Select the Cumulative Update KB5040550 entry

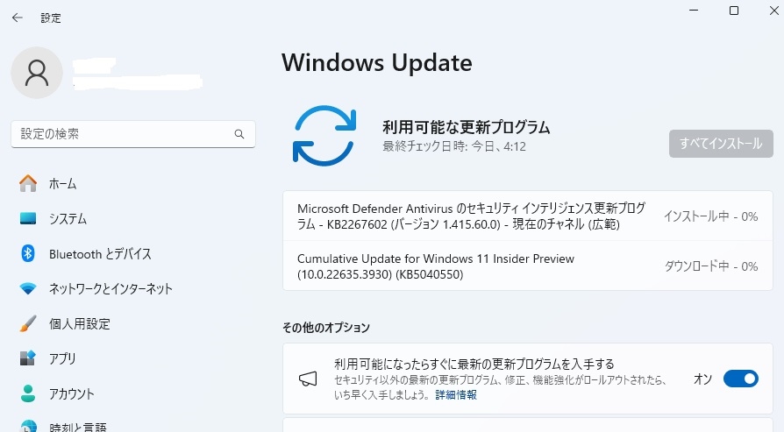coord(528,266)
